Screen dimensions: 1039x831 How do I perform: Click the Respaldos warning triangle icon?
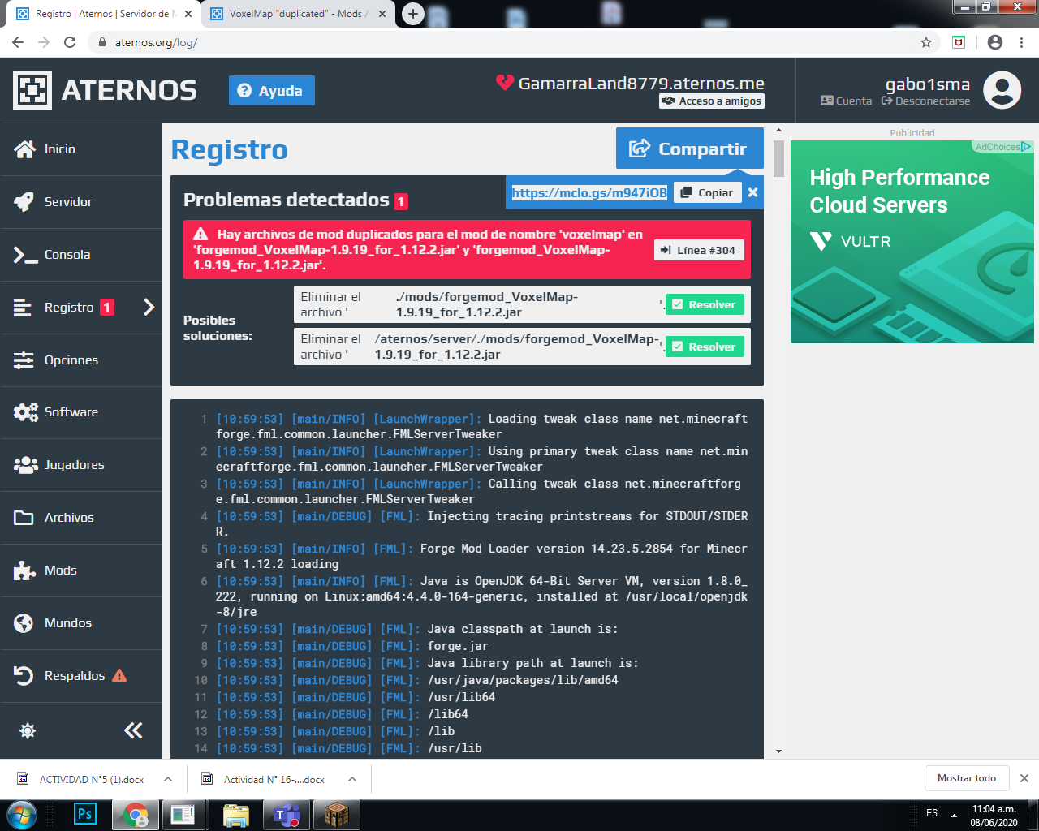pyautogui.click(x=119, y=675)
